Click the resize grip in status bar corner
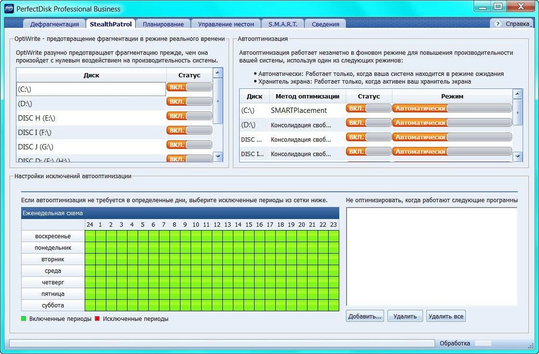Viewport: 539px width, 354px height. click(531, 345)
